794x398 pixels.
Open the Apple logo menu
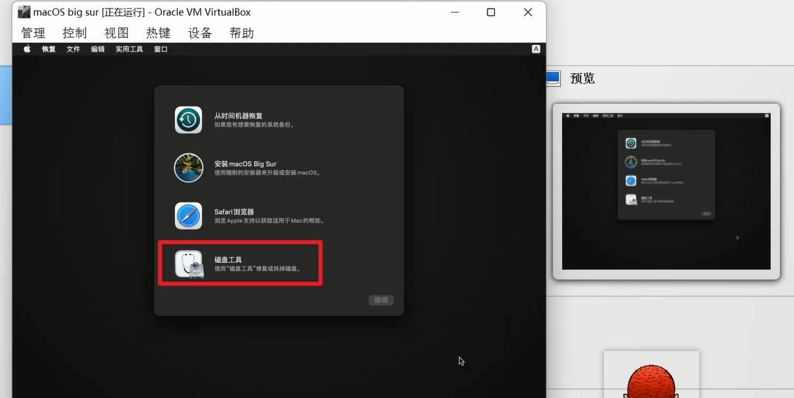tap(27, 49)
